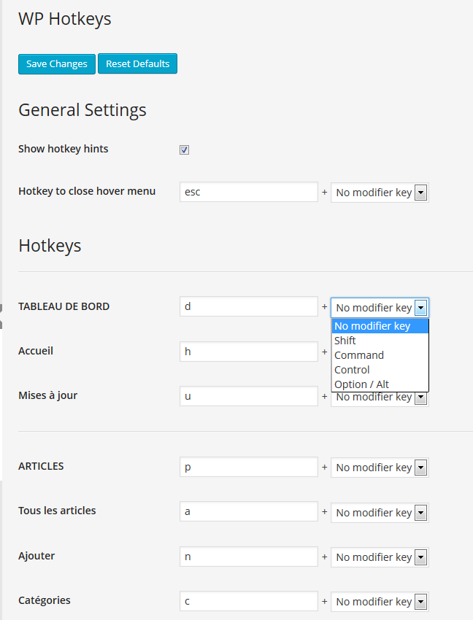
Task: Pick Control in the modifier dropdown list
Action: [x=380, y=370]
